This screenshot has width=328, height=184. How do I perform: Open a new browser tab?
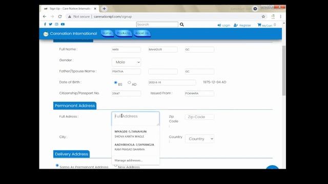tap(104, 9)
